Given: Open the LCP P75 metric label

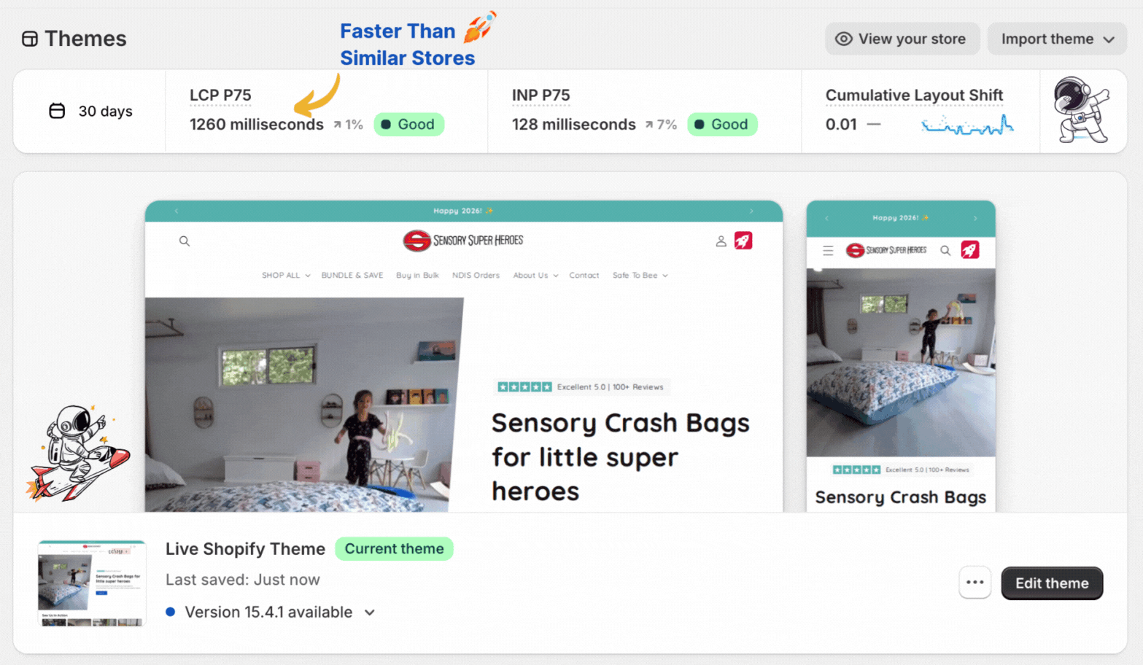Looking at the screenshot, I should [220, 95].
